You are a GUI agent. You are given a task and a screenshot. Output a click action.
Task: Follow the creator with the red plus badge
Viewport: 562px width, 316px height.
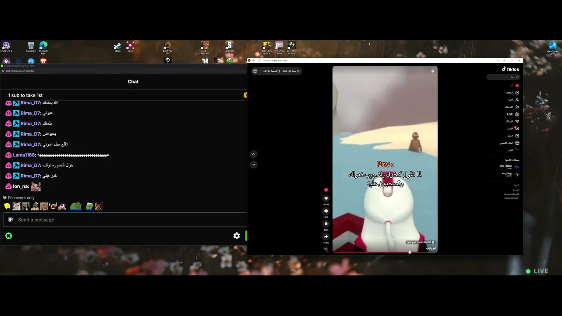tap(326, 190)
